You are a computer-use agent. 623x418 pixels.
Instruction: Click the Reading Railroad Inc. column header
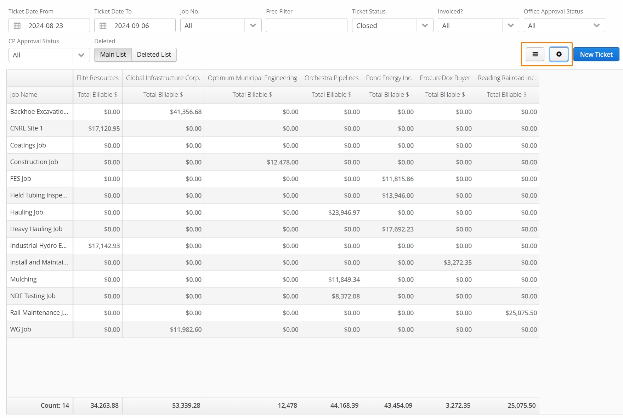point(506,78)
